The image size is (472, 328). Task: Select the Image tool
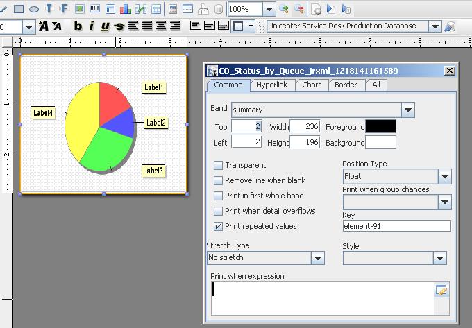79,9
